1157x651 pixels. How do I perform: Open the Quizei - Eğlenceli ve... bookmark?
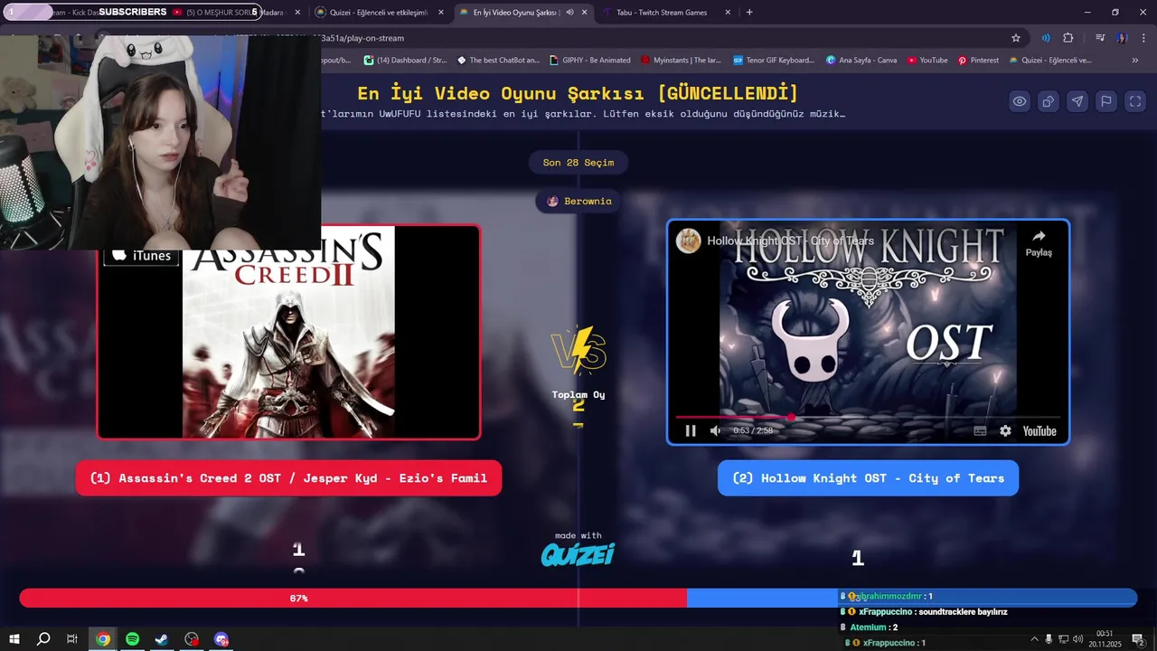click(1049, 61)
